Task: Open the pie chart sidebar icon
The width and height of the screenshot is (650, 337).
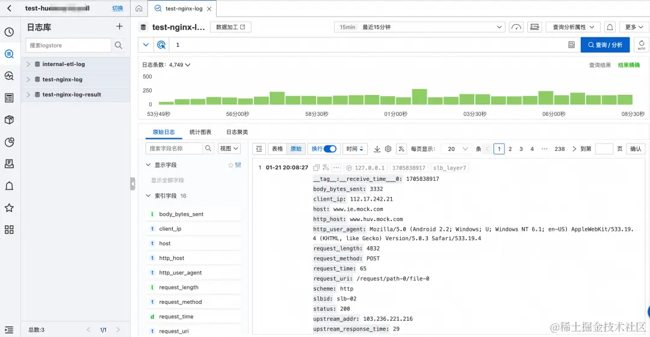Action: [9, 142]
